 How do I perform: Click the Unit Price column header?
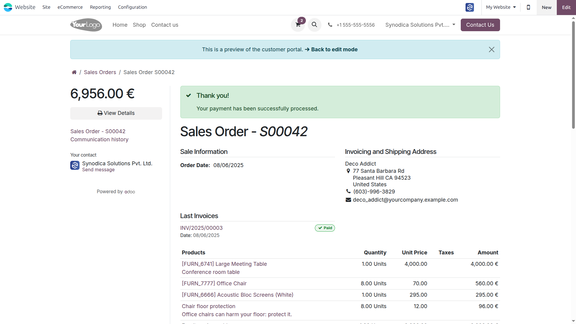click(x=415, y=253)
